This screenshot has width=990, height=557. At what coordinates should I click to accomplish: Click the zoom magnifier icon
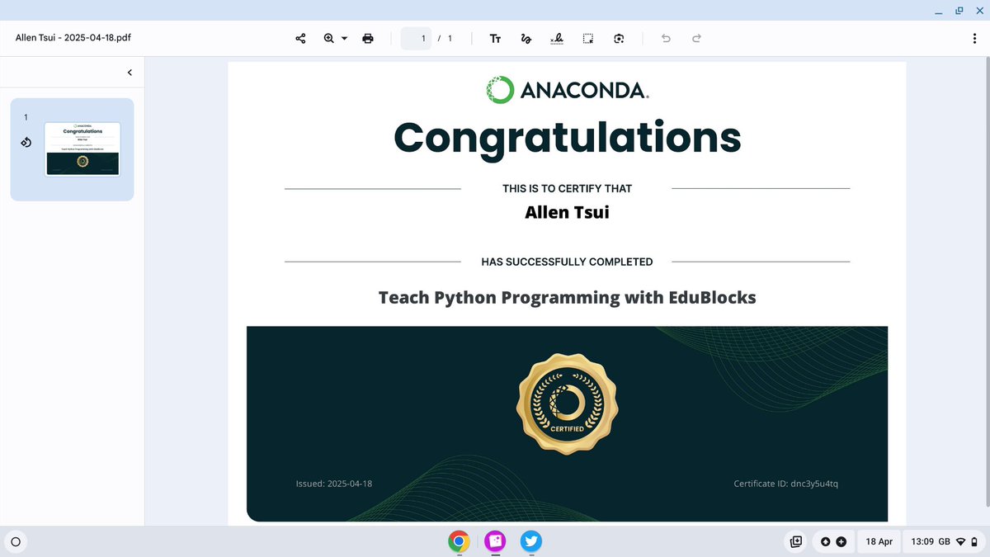pyautogui.click(x=329, y=39)
